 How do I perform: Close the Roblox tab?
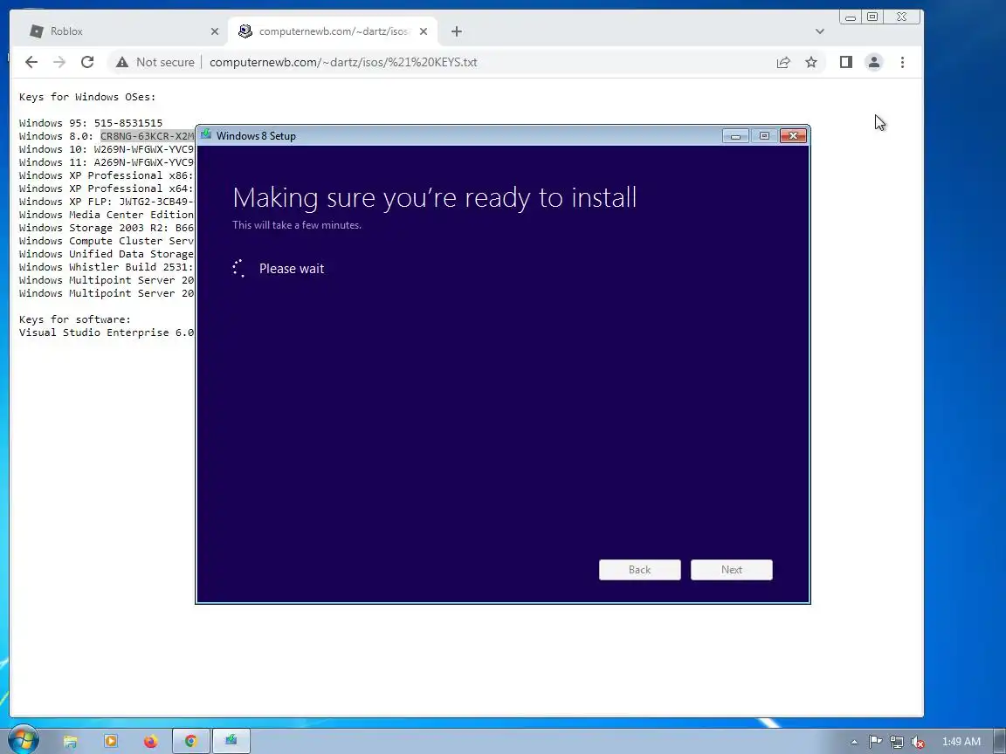[x=215, y=31]
